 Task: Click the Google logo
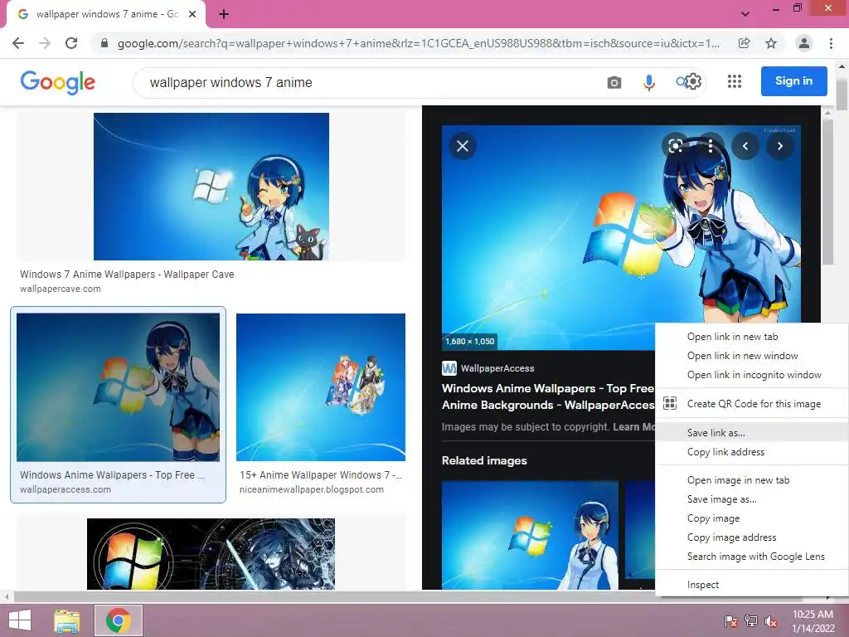point(57,82)
